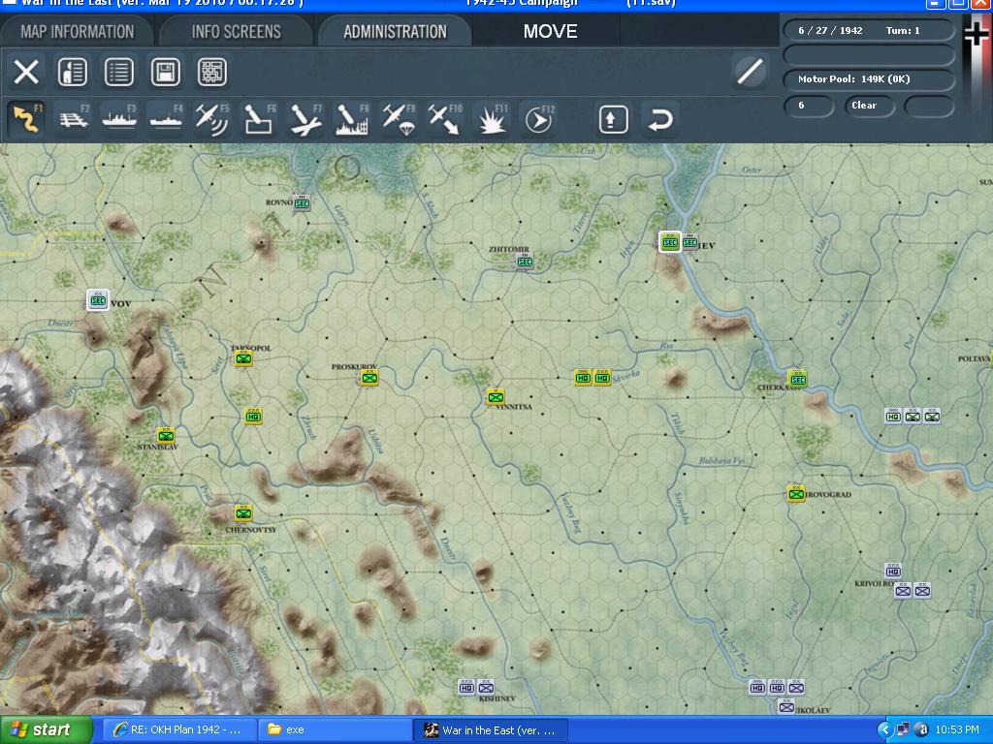The height and width of the screenshot is (744, 993).
Task: Select the infantry unit at Kirovograd
Action: [796, 494]
